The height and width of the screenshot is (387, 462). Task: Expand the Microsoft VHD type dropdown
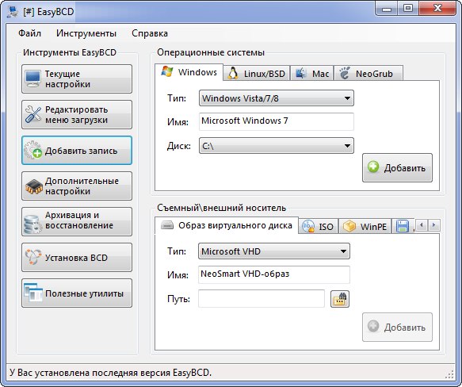(x=274, y=251)
